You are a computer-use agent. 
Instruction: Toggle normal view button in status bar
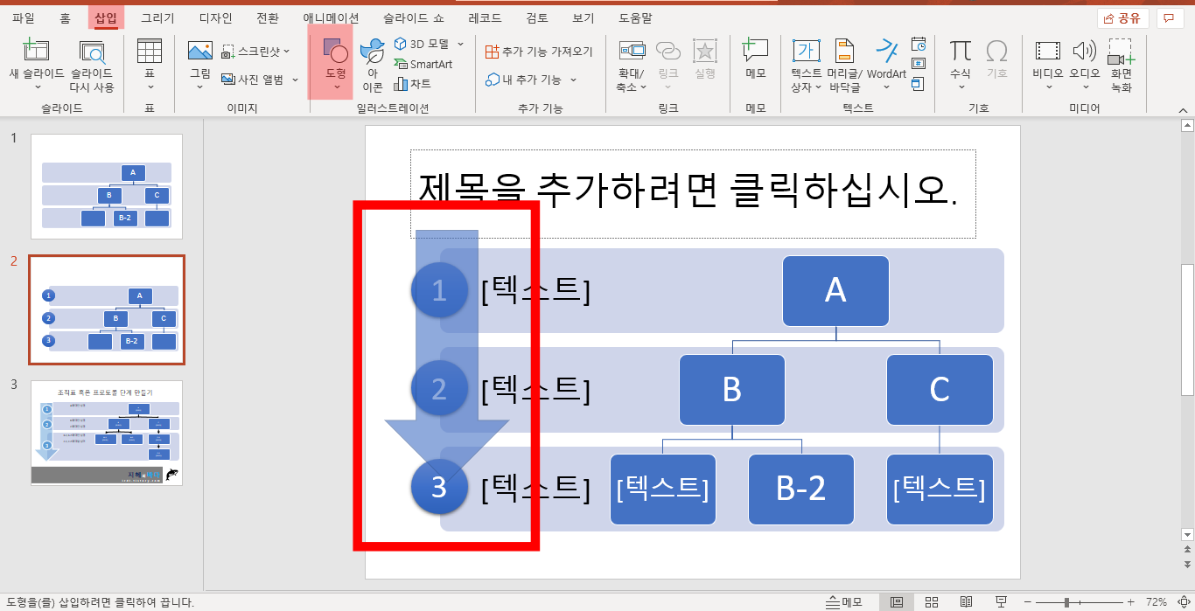[896, 602]
